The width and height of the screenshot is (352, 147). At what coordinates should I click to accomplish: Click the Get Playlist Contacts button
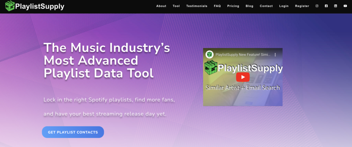pos(73,132)
